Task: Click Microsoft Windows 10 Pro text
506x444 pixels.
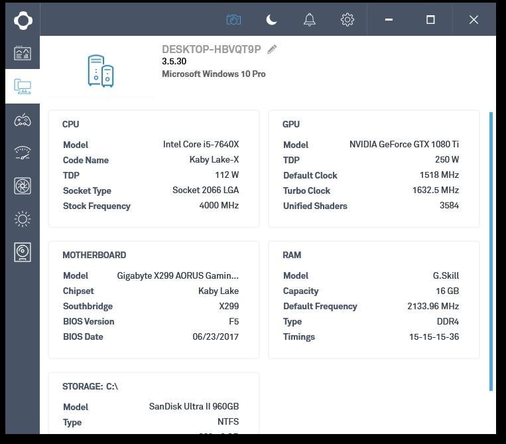Action: click(214, 74)
